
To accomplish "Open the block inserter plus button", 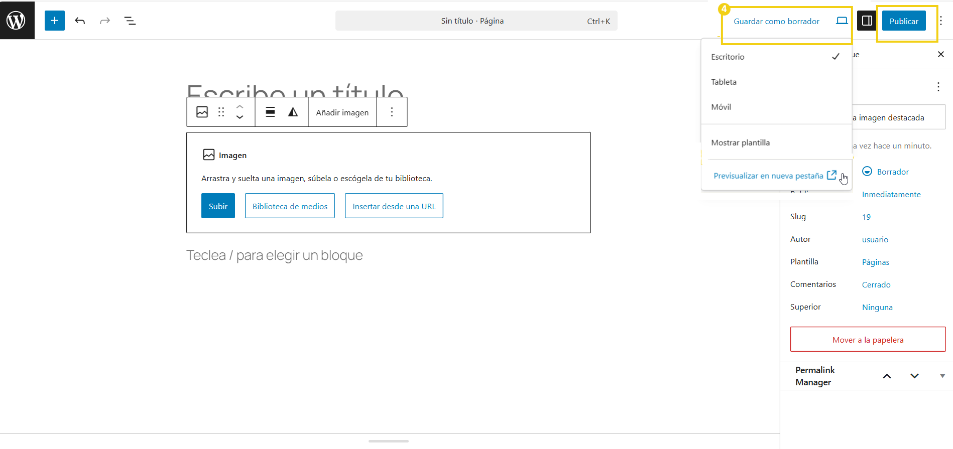I will pyautogui.click(x=54, y=21).
